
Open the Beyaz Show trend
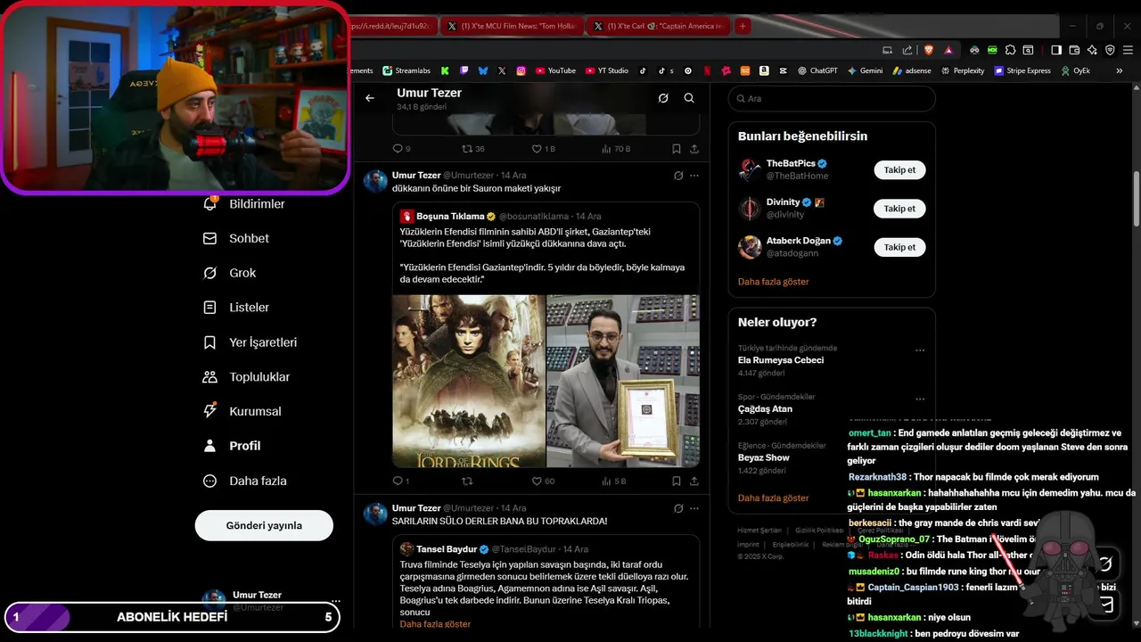pyautogui.click(x=764, y=457)
